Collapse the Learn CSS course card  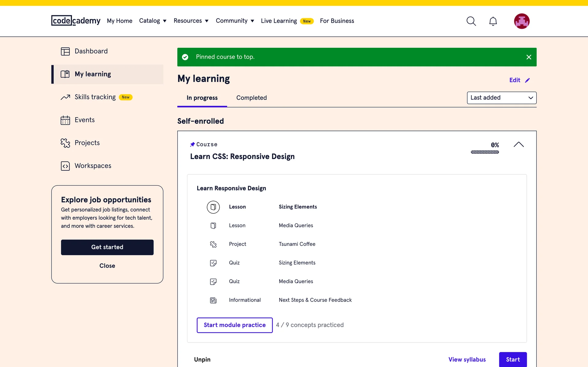tap(518, 145)
